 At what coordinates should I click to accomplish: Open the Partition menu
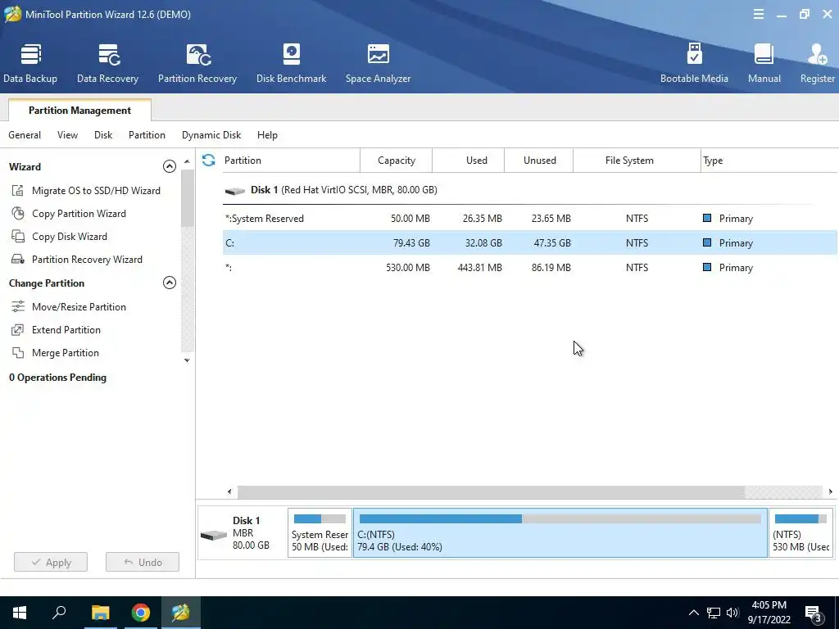(x=147, y=135)
